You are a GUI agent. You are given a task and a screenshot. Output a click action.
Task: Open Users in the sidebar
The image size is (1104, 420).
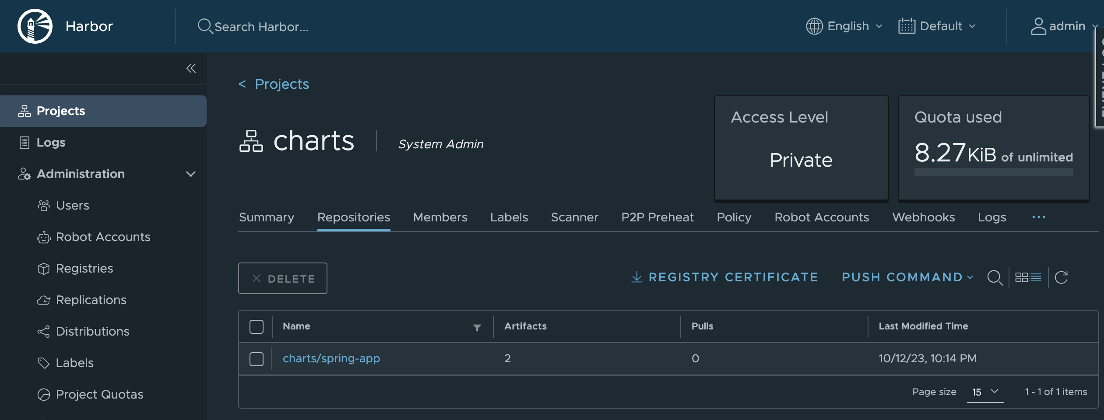coord(73,206)
